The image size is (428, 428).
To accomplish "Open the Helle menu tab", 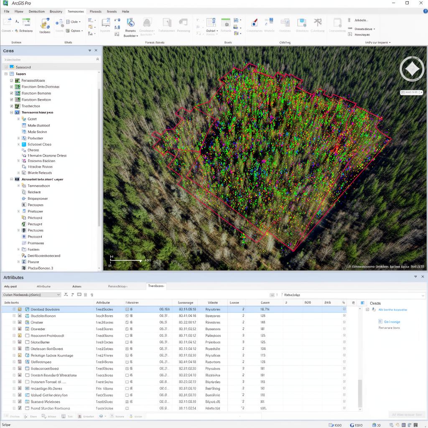I will [125, 11].
